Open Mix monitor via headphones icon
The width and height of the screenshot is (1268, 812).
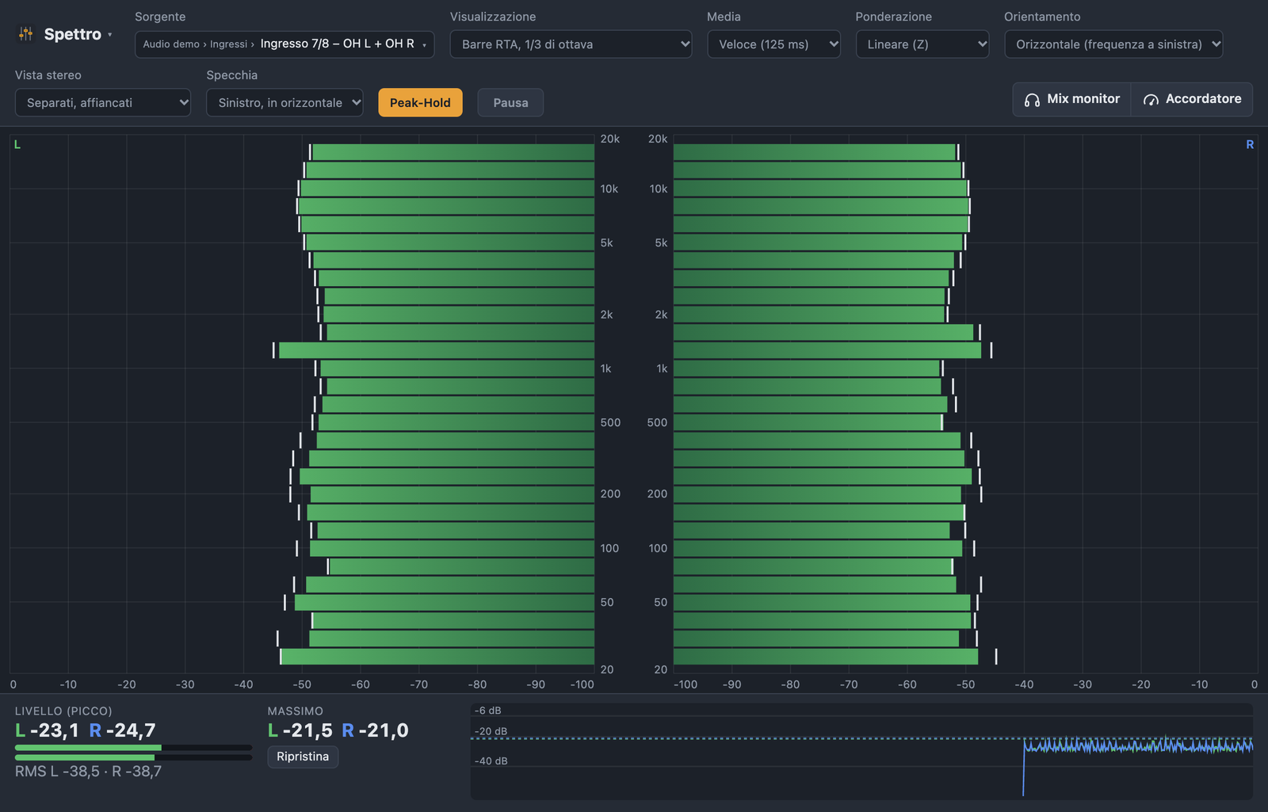pos(1032,99)
